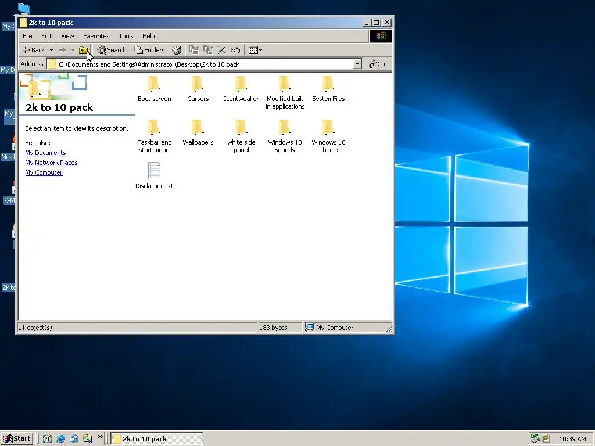
Task: Click the Windows flag throbber logo
Action: 380,36
